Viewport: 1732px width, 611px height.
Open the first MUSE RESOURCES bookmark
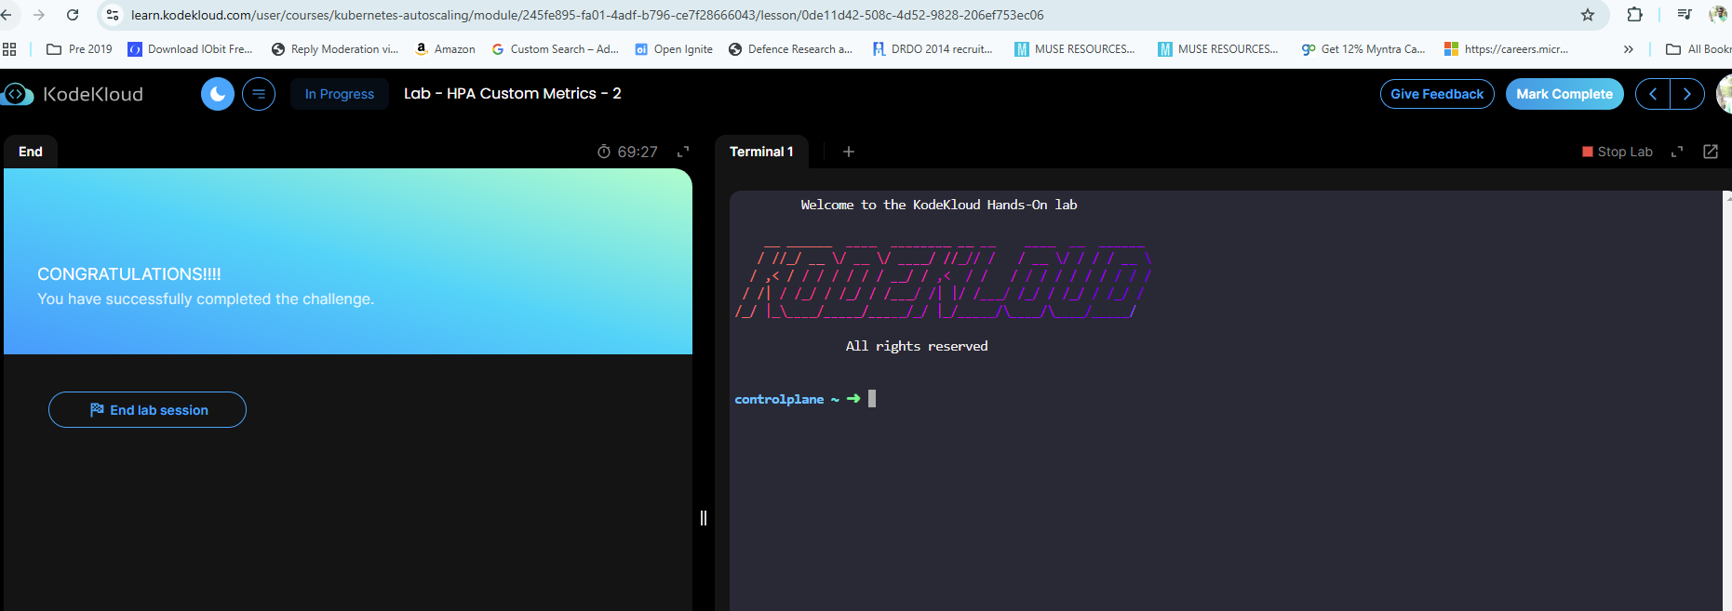click(1075, 49)
